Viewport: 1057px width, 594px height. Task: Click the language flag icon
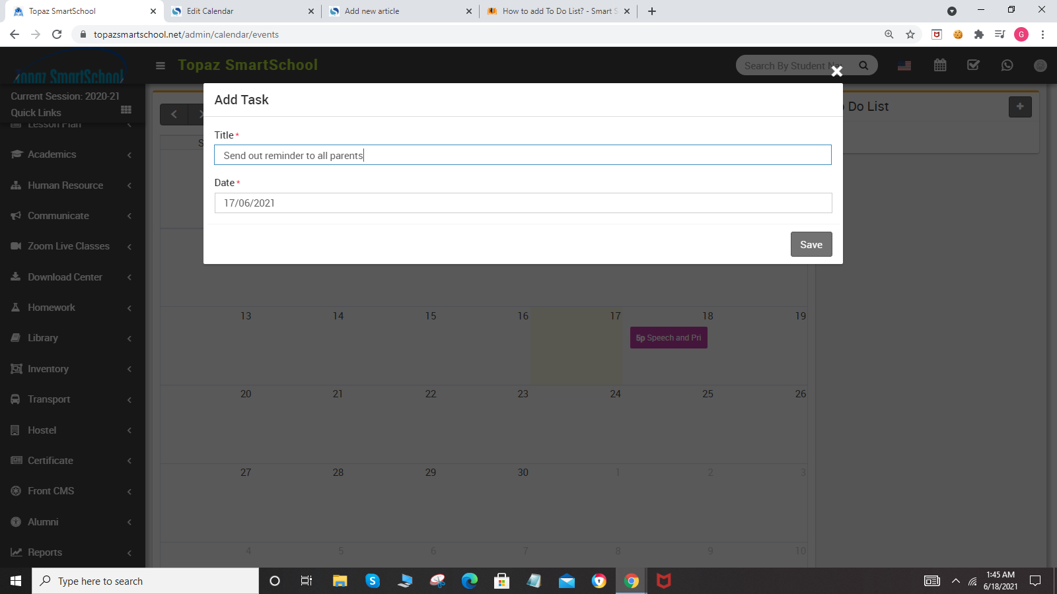[x=904, y=65]
